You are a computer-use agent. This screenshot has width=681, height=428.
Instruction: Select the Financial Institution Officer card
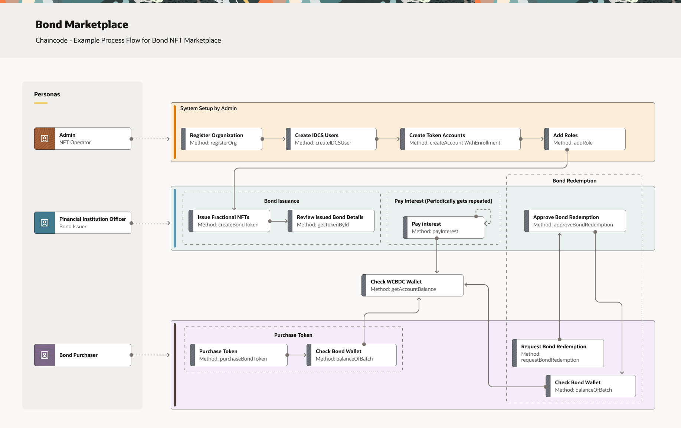click(83, 223)
